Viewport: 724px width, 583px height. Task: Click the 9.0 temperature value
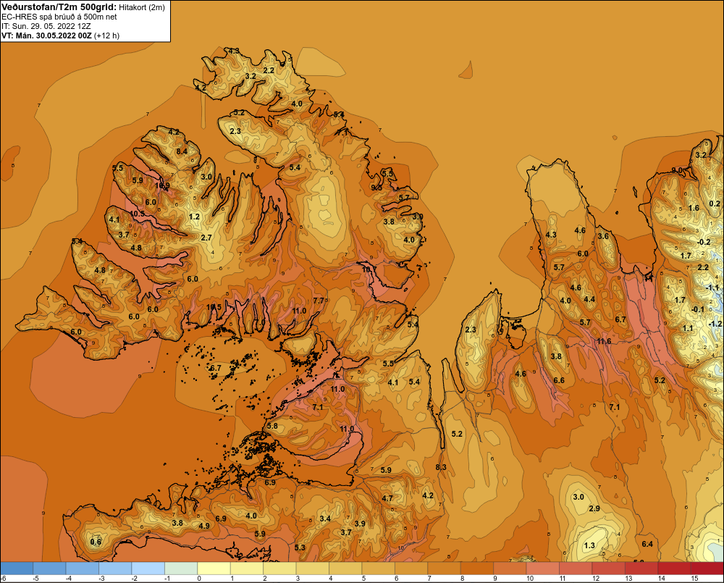pos(677,170)
